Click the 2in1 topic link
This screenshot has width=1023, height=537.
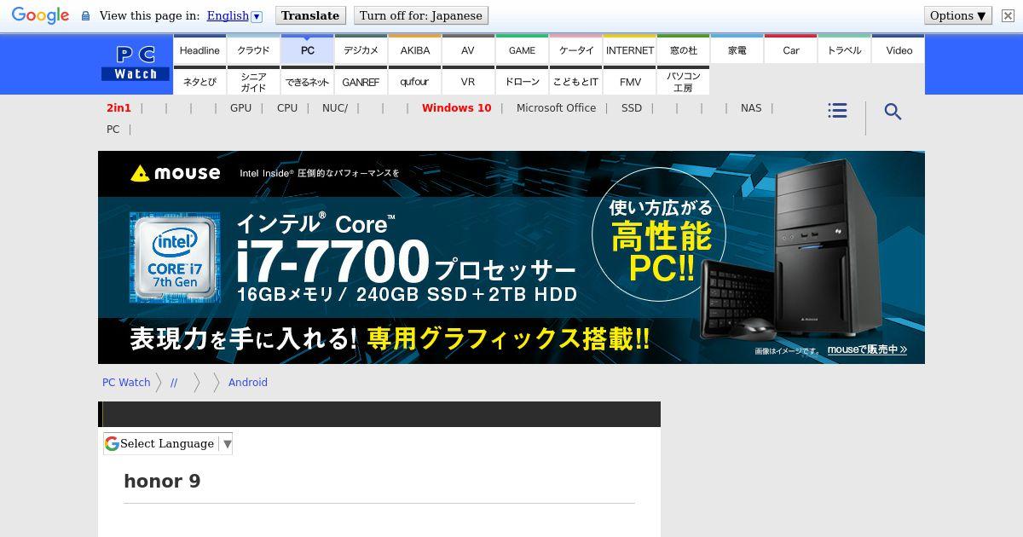coord(118,107)
